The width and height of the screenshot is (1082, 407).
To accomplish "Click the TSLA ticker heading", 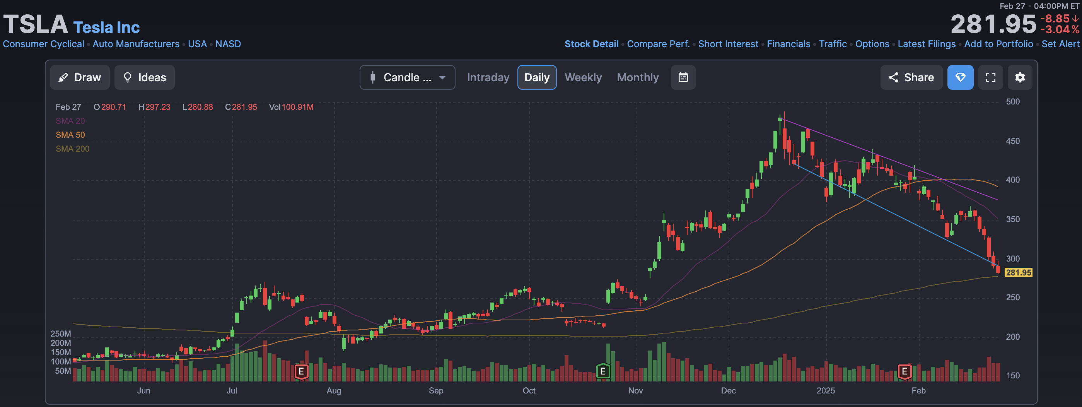I will click(x=36, y=24).
